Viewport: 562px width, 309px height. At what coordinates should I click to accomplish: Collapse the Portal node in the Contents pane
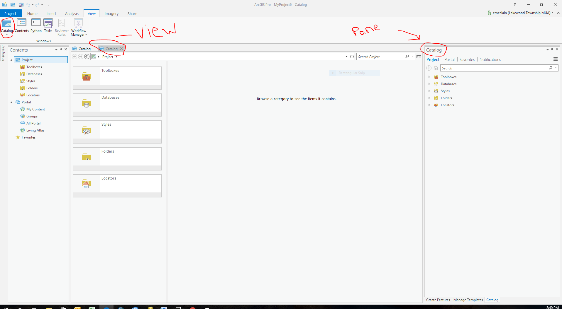click(x=11, y=102)
